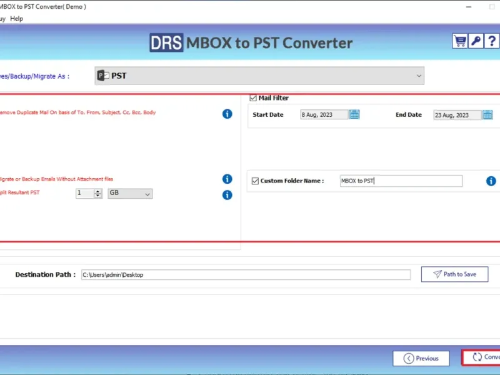
Task: Show info for Remove Duplicate Mail option
Action: pyautogui.click(x=227, y=114)
